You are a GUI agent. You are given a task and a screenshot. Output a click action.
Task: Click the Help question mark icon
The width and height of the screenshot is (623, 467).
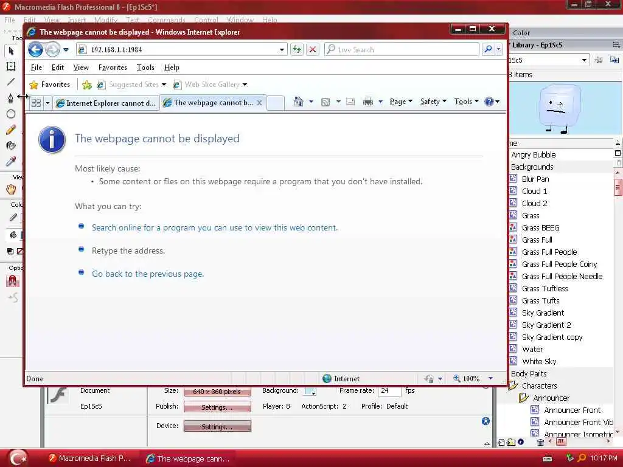click(x=489, y=102)
